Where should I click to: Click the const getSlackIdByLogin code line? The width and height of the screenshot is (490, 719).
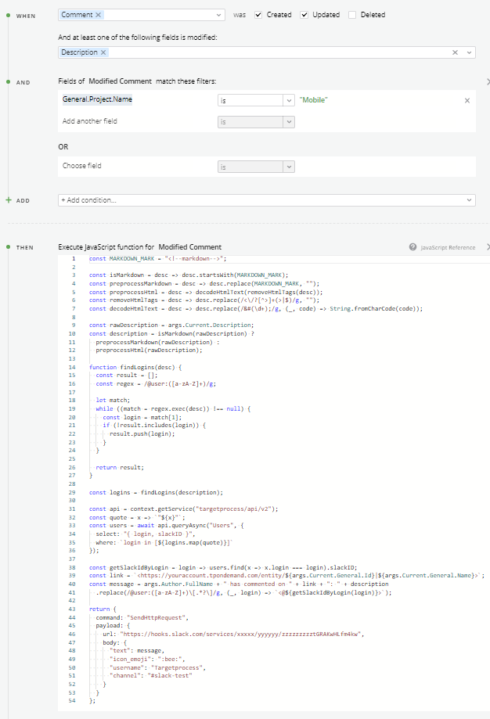point(223,567)
